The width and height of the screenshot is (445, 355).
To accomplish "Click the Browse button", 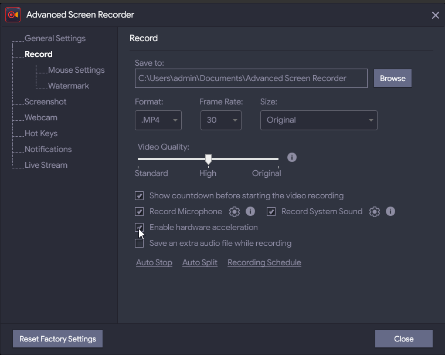I will pyautogui.click(x=392, y=78).
